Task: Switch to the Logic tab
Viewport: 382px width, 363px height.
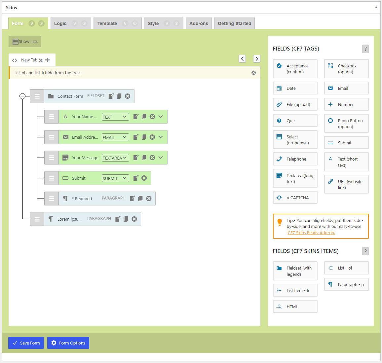Action: (x=60, y=23)
